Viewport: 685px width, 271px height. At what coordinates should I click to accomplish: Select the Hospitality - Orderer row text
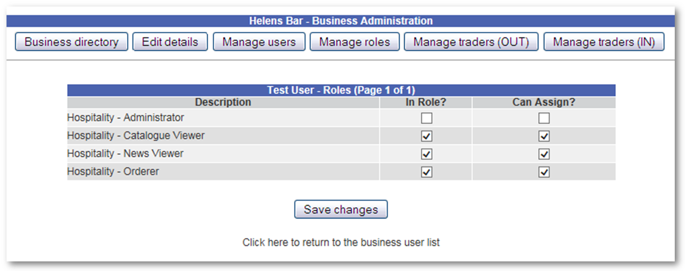(113, 171)
